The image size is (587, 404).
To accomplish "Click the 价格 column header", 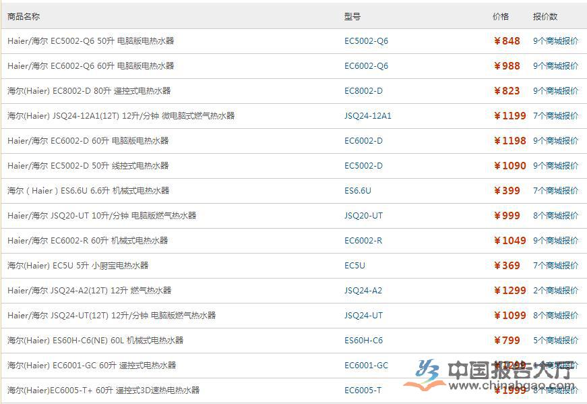I will point(501,16).
